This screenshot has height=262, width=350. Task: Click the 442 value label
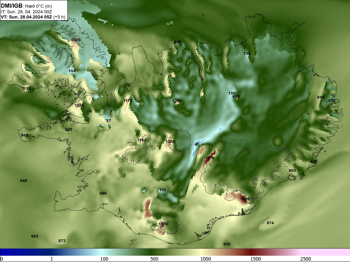point(314,161)
